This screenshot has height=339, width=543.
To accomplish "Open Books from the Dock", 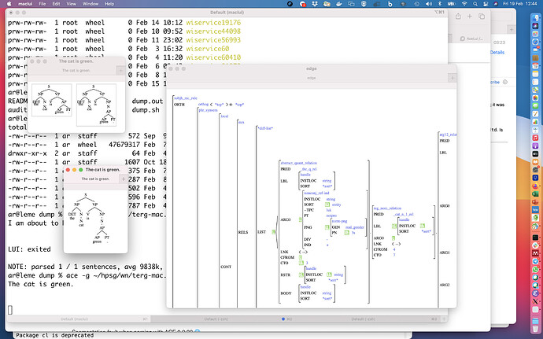I will click(535, 162).
